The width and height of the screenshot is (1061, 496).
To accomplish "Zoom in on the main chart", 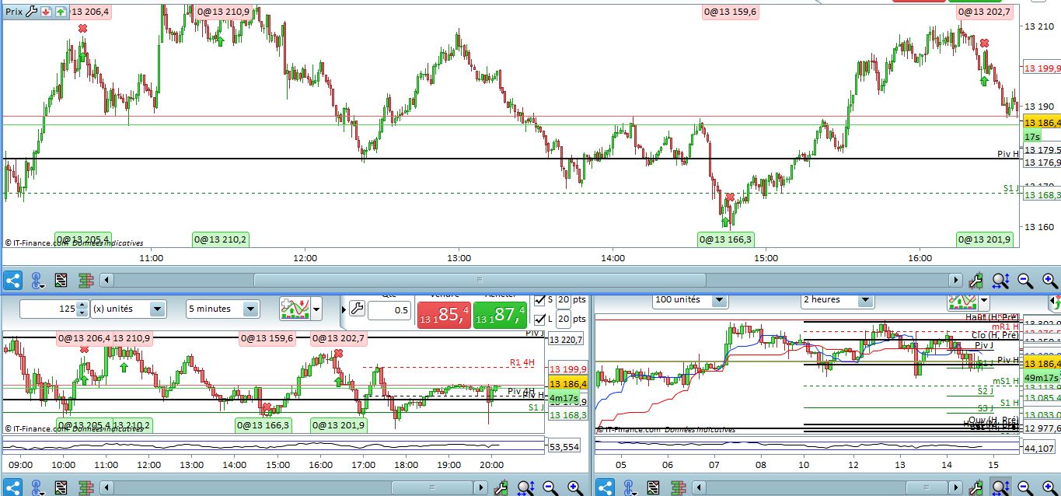I will click(x=1050, y=280).
